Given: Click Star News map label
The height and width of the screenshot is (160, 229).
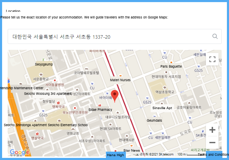Looking at the screenshot, I should point(131,150).
